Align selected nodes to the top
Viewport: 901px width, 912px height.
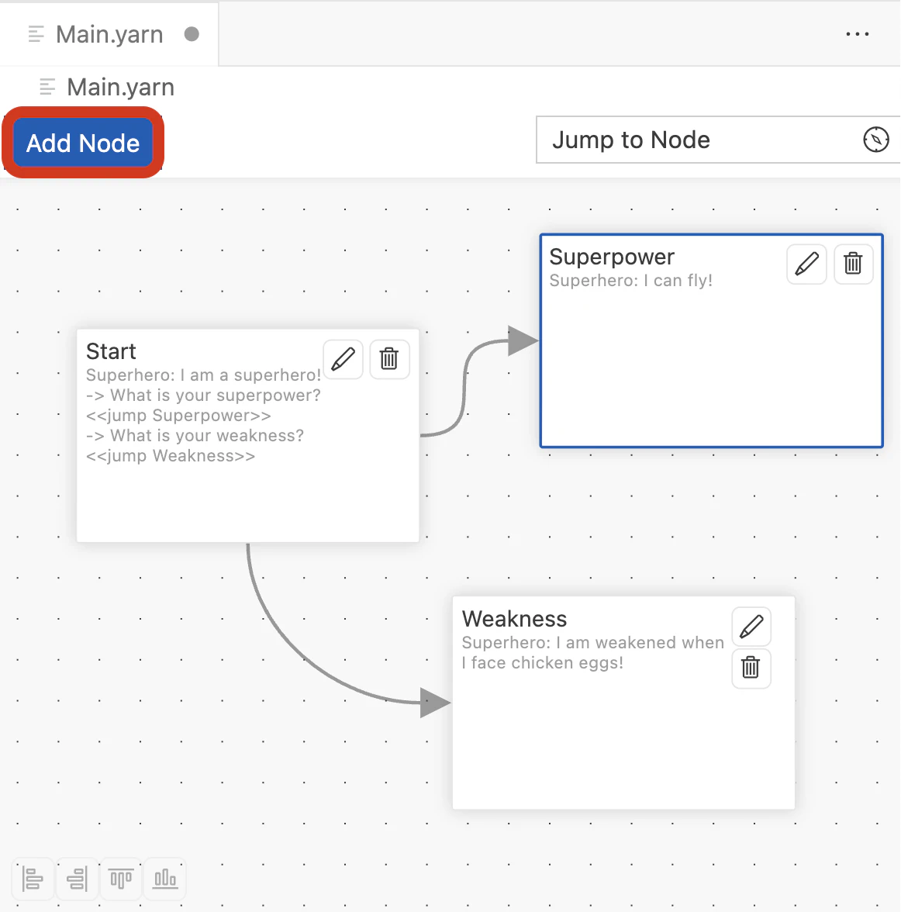point(121,879)
